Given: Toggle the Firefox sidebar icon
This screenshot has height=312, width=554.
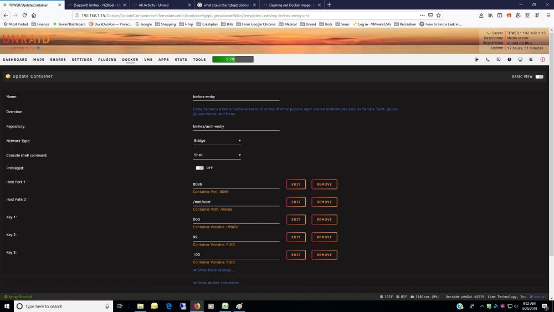Looking at the screenshot, I should tap(500, 15).
